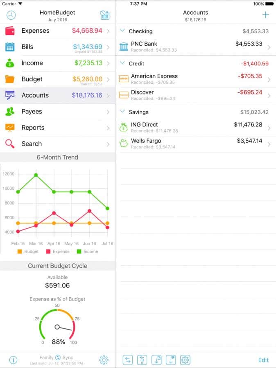Tap the plus icon to add account
Screen dimensions: 276x368
tap(265, 15)
